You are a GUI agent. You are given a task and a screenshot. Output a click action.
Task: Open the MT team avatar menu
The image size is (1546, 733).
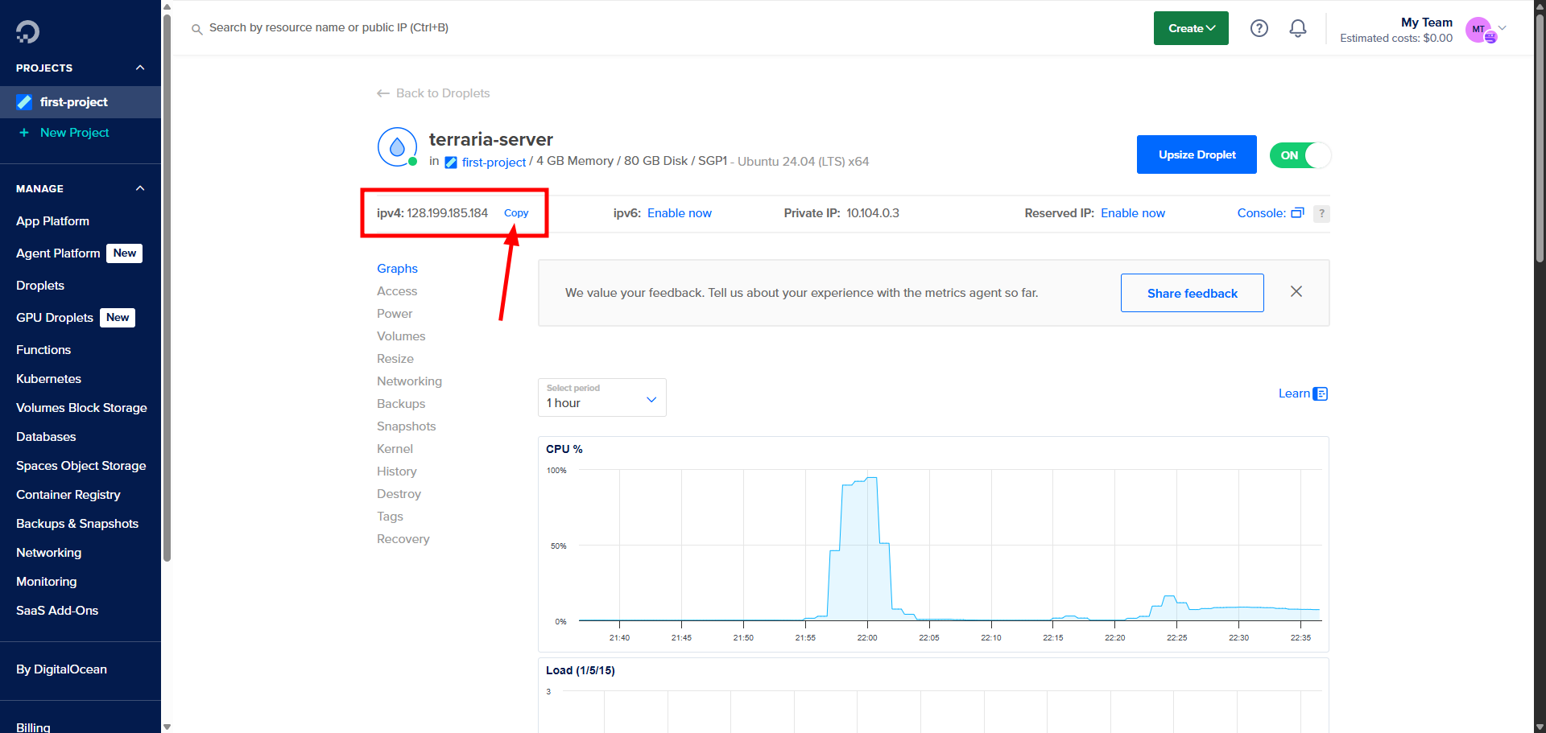tap(1482, 30)
